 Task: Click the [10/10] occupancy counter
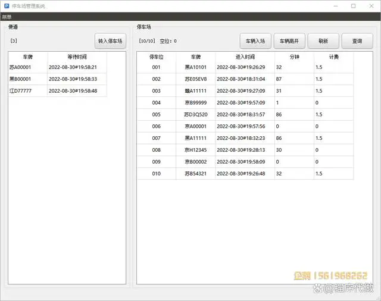(x=147, y=41)
